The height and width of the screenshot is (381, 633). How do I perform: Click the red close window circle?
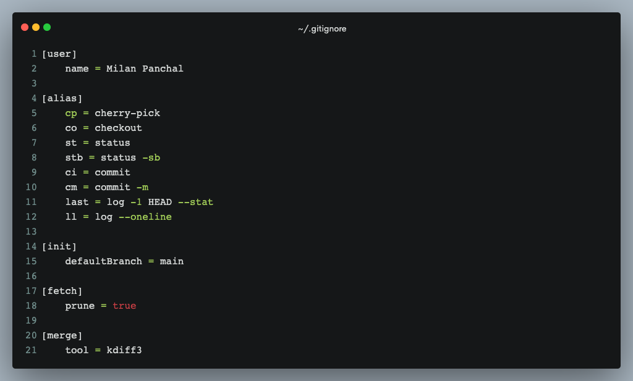[23, 27]
